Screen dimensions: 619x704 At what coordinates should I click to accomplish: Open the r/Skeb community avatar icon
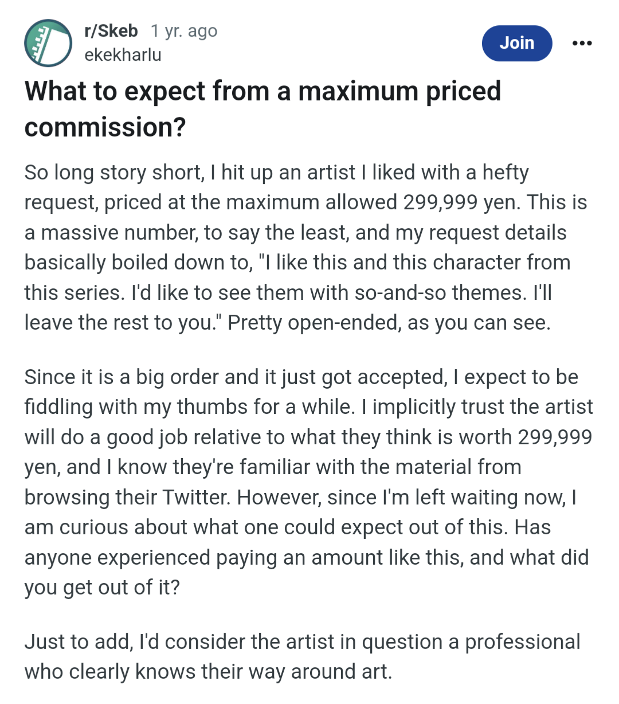point(48,43)
